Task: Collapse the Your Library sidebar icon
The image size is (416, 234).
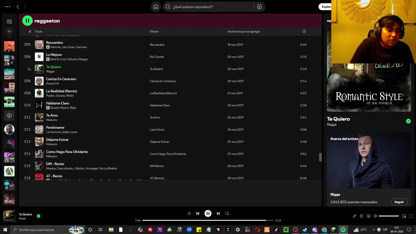Action: (9, 21)
